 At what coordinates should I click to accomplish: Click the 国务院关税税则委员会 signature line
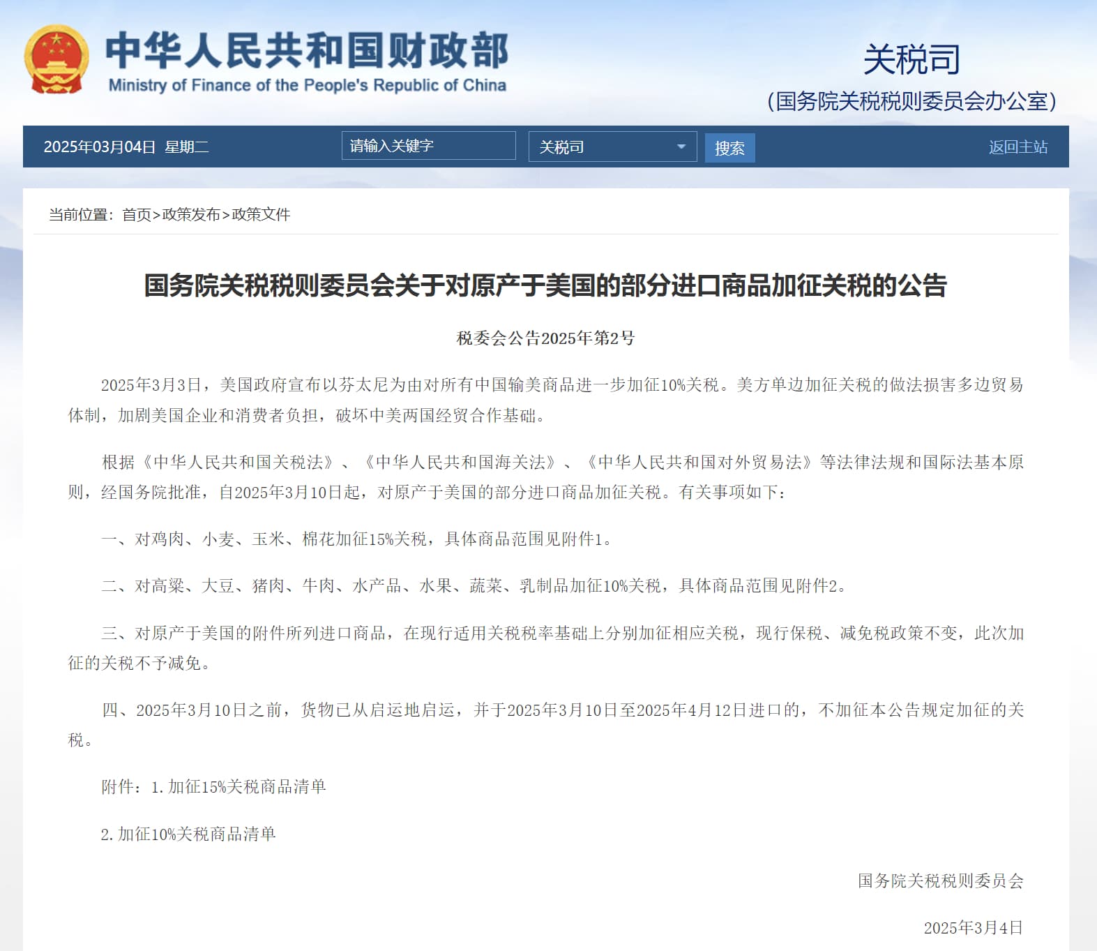point(940,881)
